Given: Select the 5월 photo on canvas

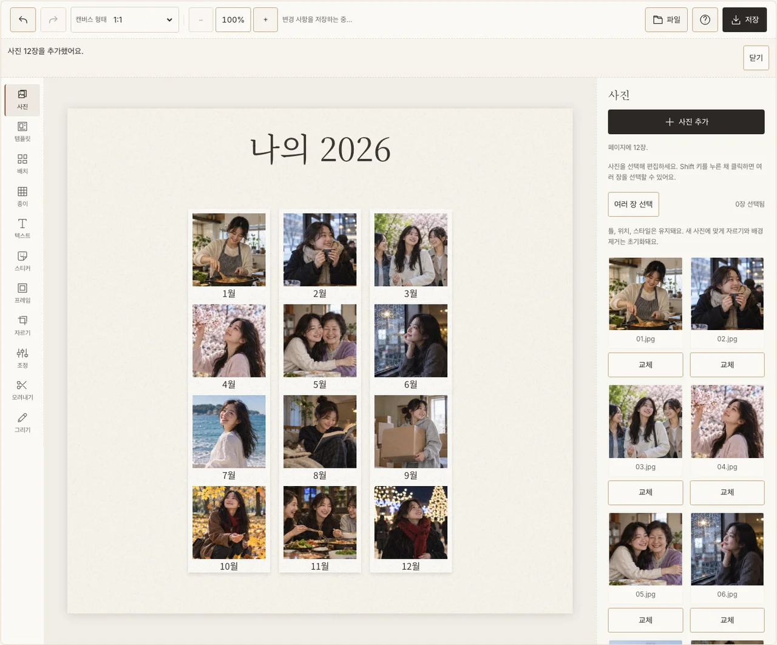Looking at the screenshot, I should [320, 340].
